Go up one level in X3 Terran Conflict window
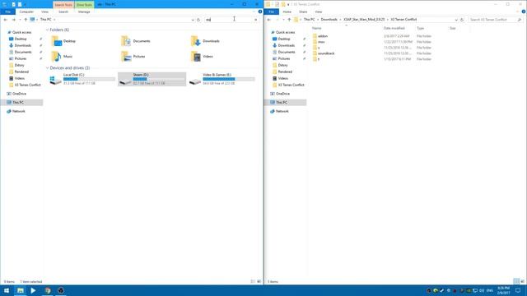This screenshot has height=296, width=527. click(289, 20)
